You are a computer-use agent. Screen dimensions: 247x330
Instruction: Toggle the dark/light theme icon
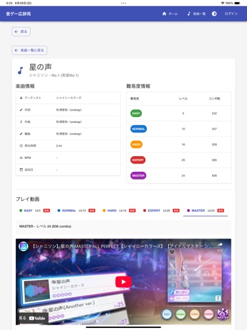pyautogui.click(x=214, y=14)
